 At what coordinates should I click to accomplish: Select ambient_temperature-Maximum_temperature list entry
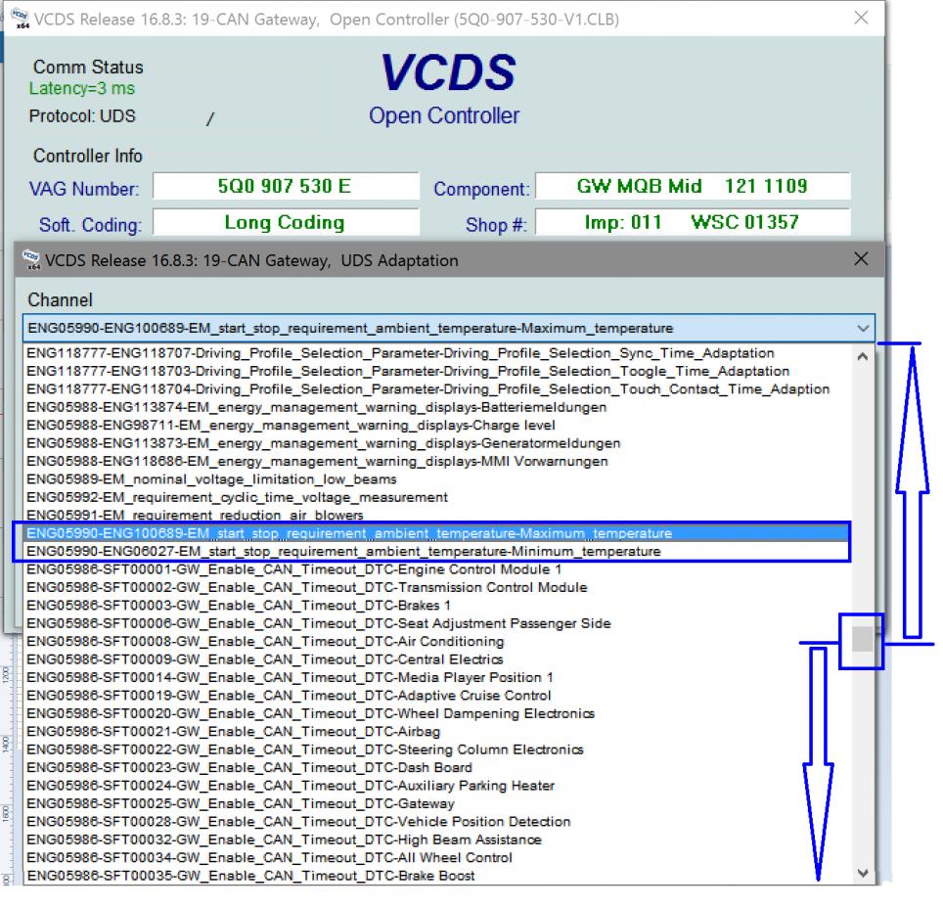pyautogui.click(x=438, y=533)
